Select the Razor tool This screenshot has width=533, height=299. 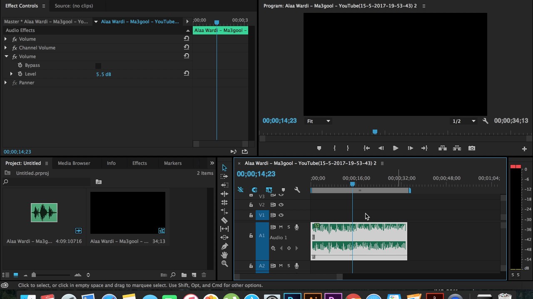point(224,220)
